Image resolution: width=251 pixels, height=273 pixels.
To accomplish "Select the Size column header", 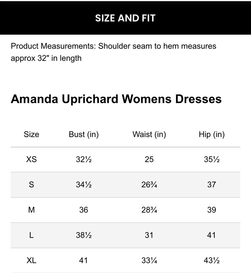I will coord(31,134).
